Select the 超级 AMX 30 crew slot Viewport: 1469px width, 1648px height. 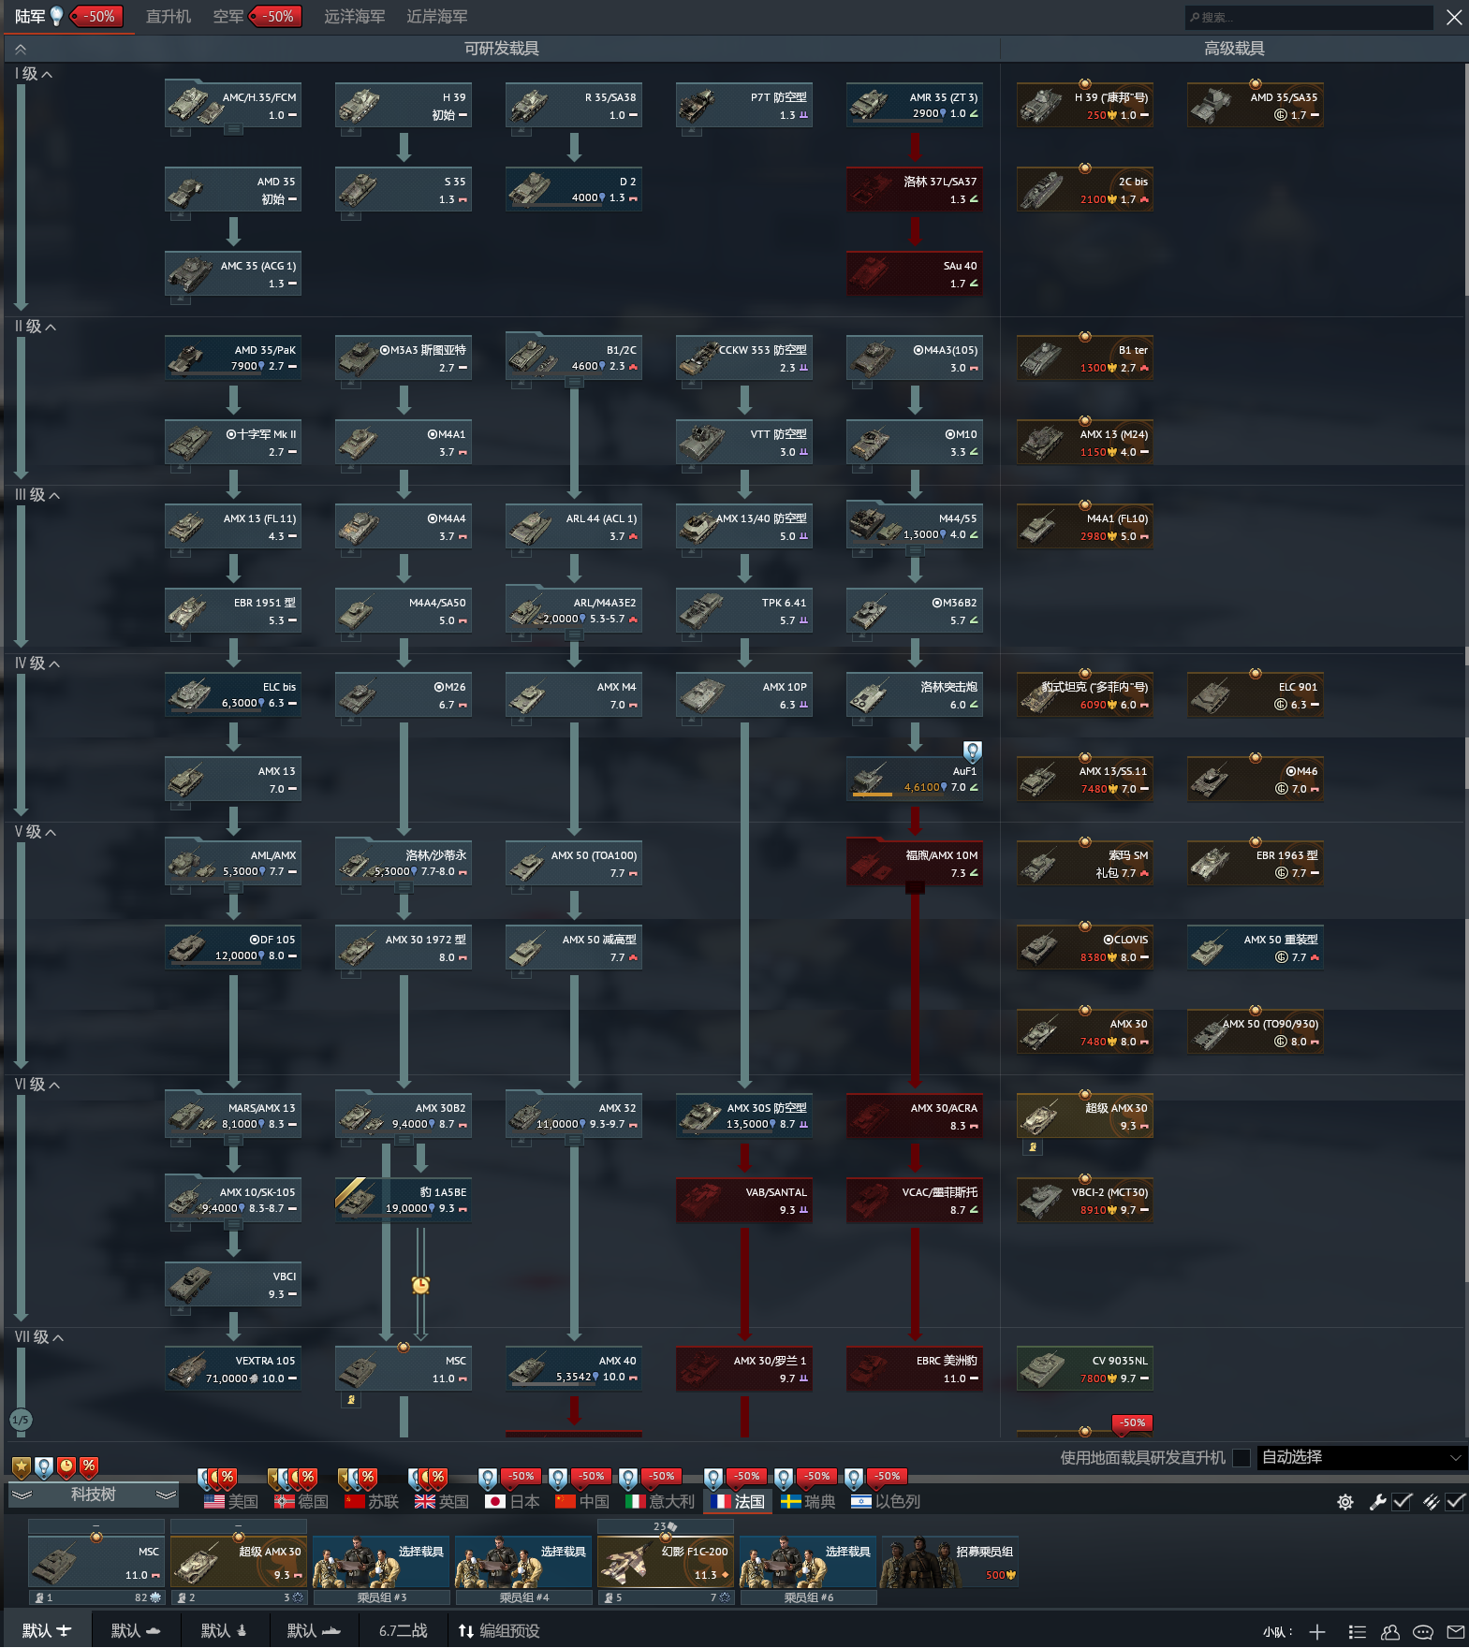[x=239, y=1562]
